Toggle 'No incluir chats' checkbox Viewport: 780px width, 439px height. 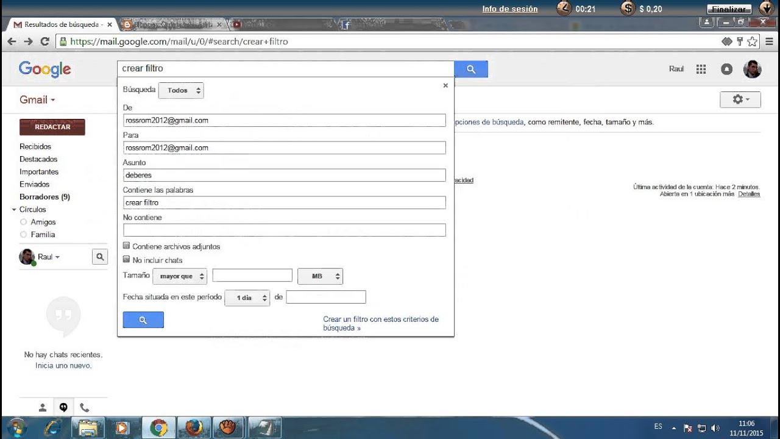pyautogui.click(x=127, y=259)
